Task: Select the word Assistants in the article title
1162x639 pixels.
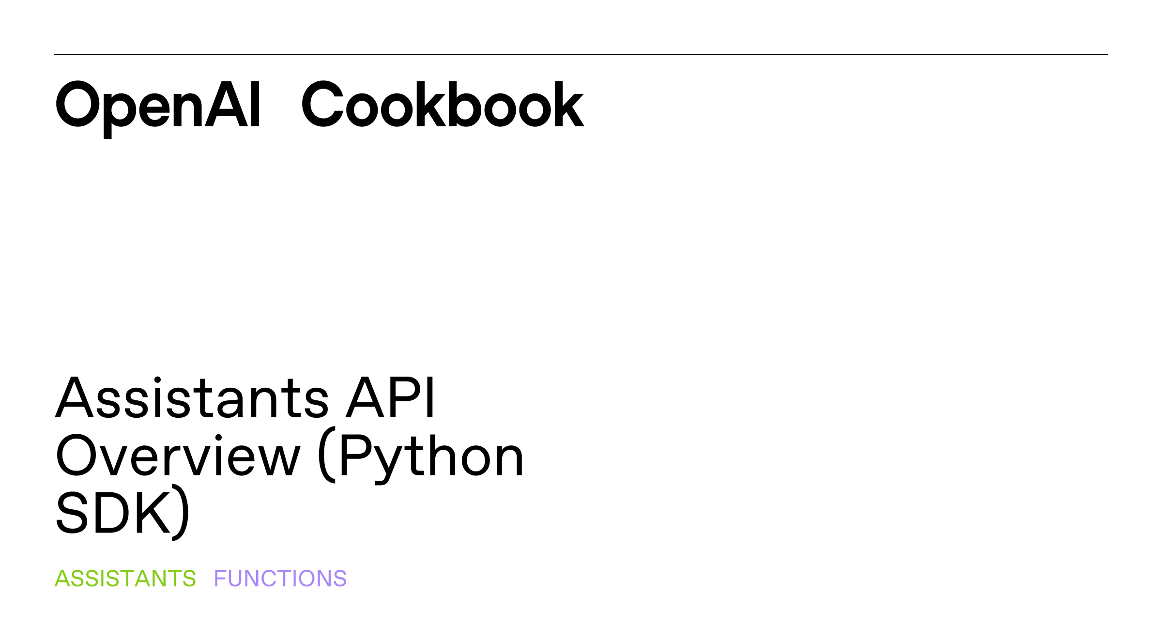Action: (192, 398)
